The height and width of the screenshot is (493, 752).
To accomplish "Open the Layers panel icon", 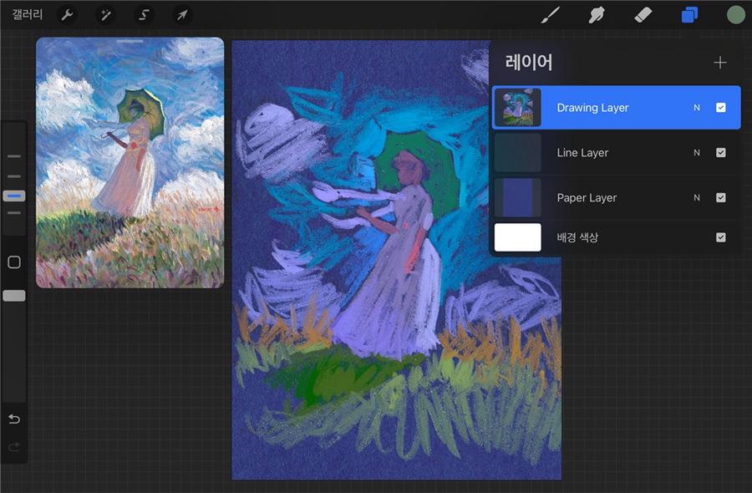I will coord(689,14).
